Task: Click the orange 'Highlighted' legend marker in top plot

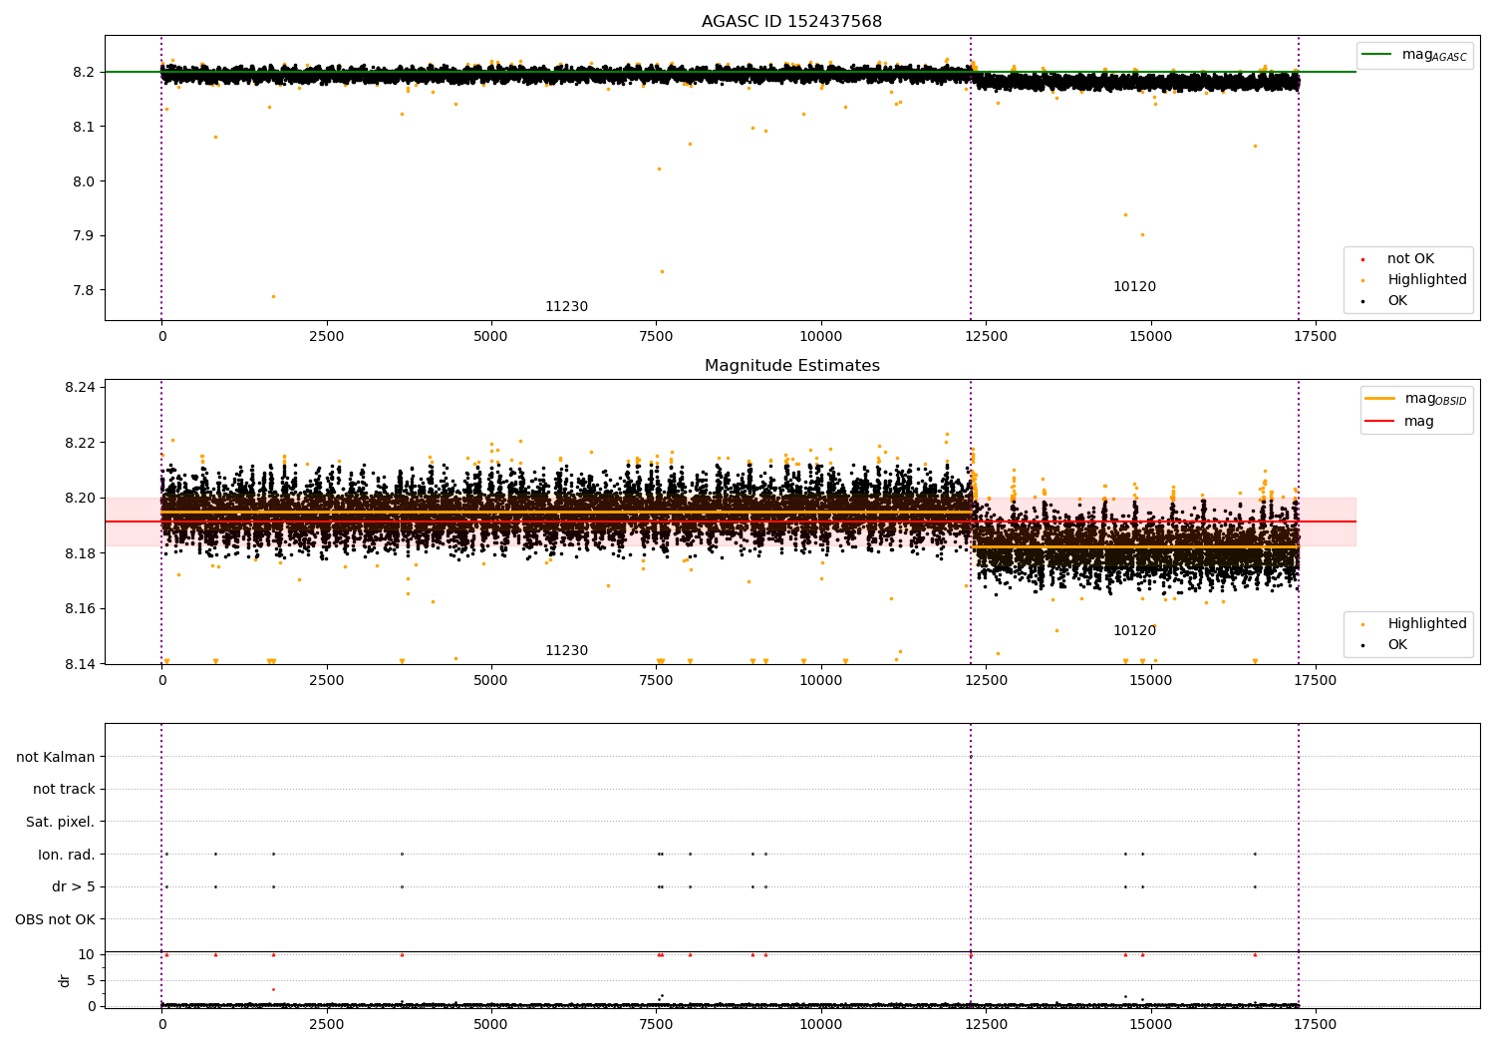Action: 1363,280
